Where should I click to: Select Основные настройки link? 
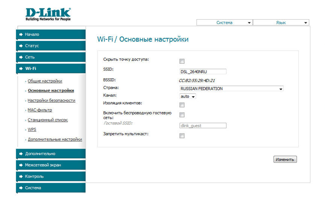point(51,90)
